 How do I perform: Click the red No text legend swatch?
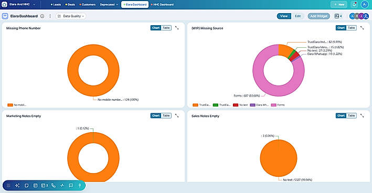[x=236, y=105]
